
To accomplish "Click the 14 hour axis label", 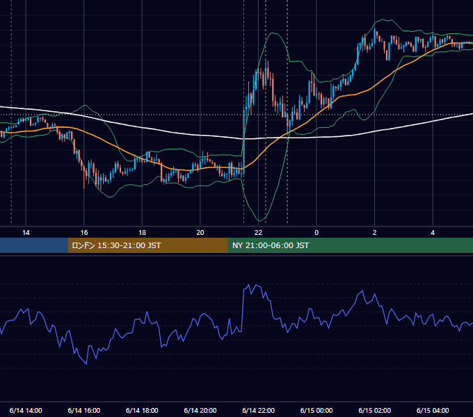I will (x=26, y=233).
